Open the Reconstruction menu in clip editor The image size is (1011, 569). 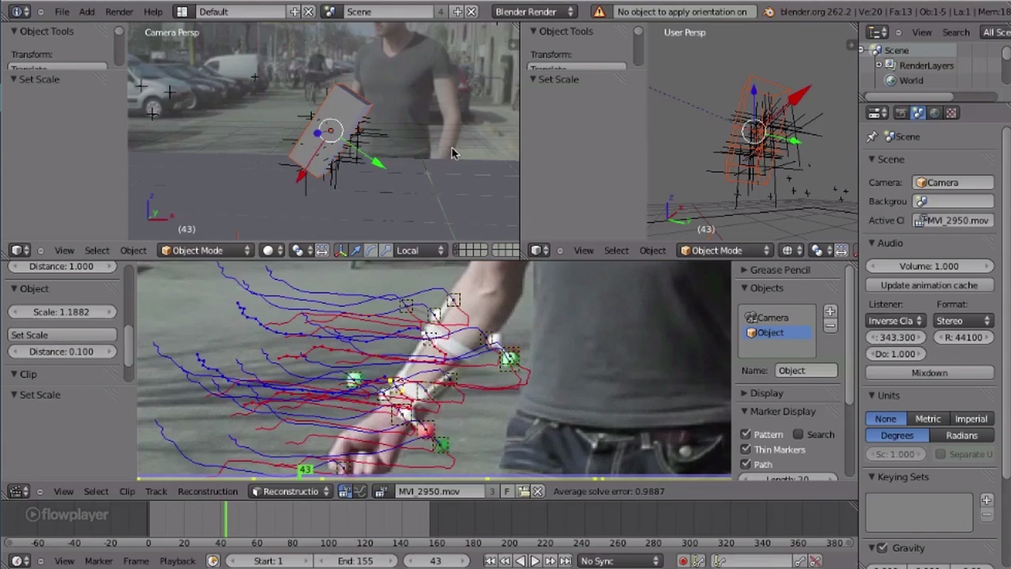[207, 492]
